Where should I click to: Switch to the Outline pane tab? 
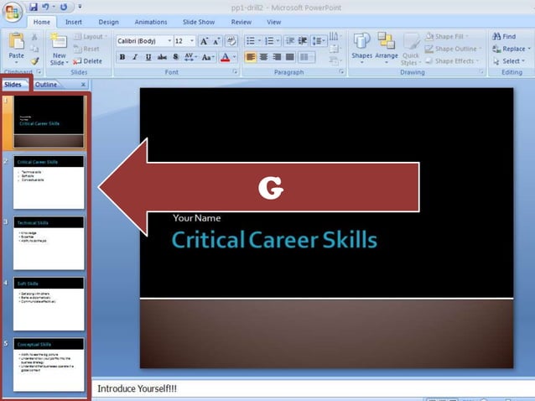click(46, 85)
